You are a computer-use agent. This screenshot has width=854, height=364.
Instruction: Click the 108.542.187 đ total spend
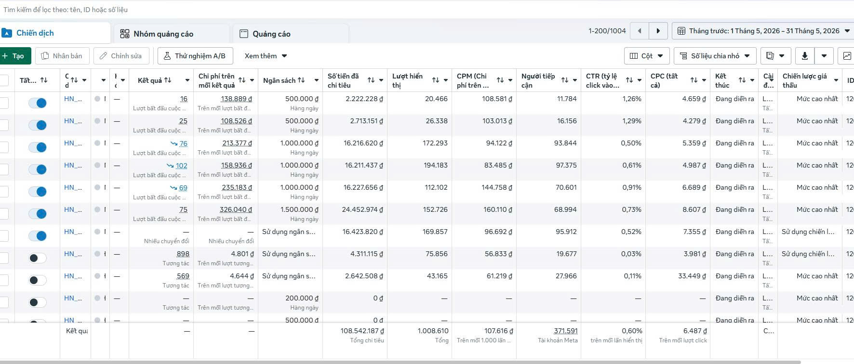362,331
